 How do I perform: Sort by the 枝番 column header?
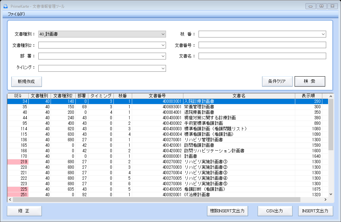(x=123, y=96)
